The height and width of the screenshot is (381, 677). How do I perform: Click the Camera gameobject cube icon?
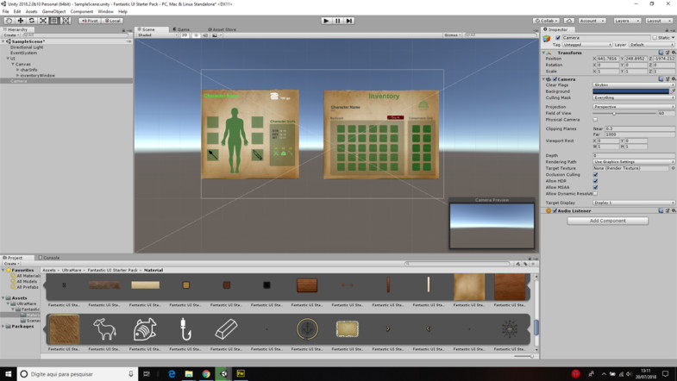(x=547, y=39)
